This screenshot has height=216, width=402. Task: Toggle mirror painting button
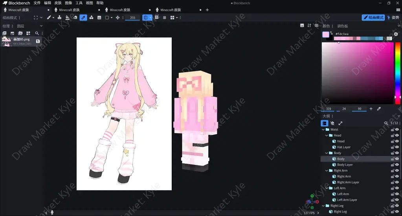[146, 17]
